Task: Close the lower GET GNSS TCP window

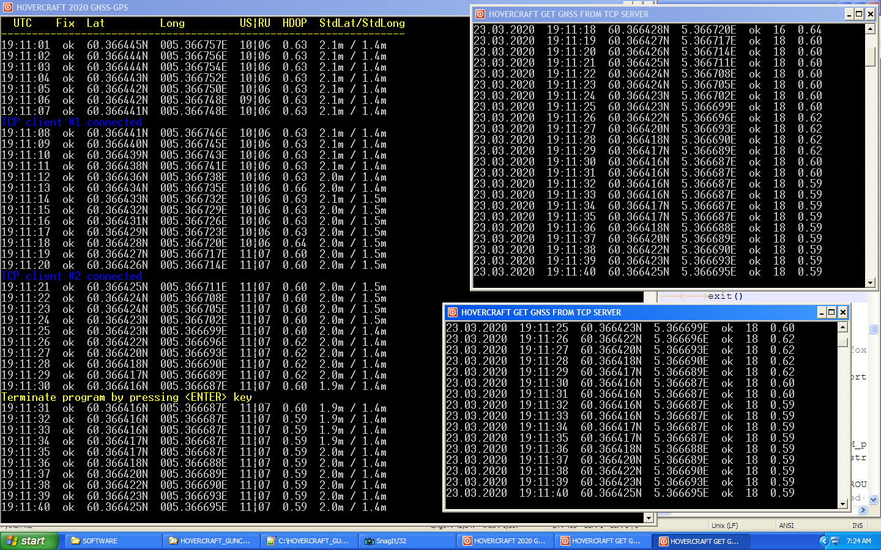Action: click(x=842, y=312)
